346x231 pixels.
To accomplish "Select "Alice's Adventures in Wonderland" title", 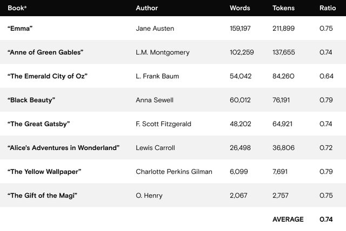I will (64, 148).
